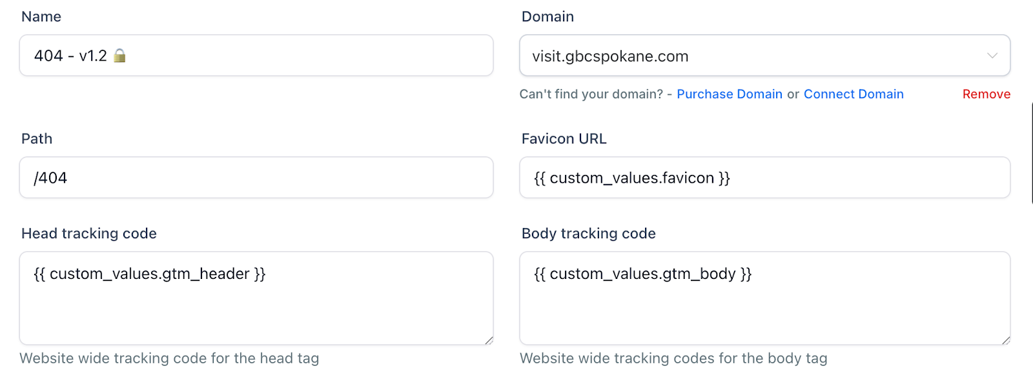Click the Body tracking code label
This screenshot has height=379, width=1033.
click(588, 234)
